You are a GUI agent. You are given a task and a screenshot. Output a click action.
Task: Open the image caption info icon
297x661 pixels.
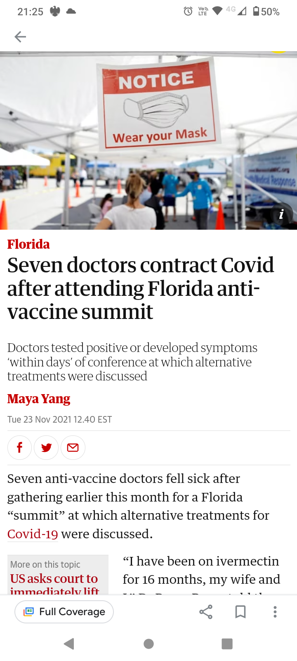[x=281, y=214]
